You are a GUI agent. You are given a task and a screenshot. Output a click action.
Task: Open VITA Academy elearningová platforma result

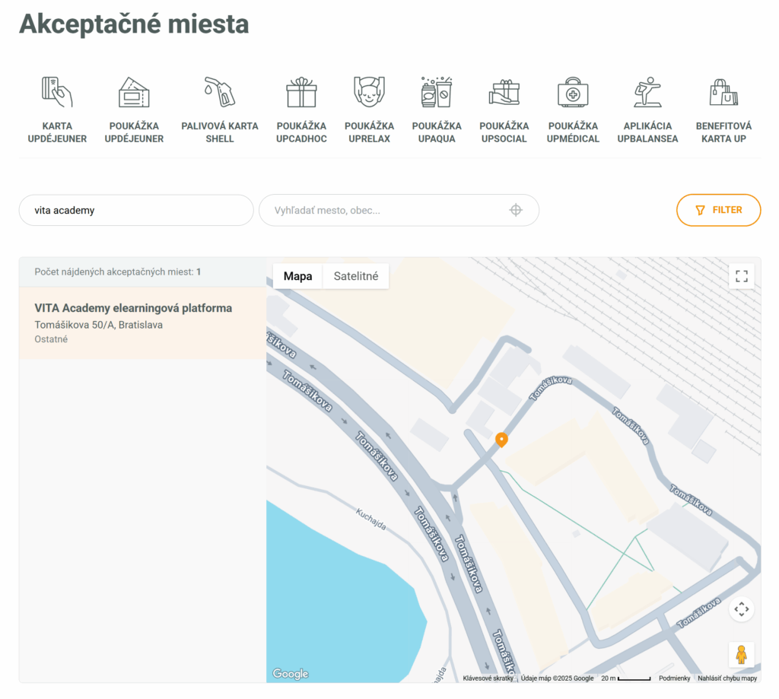click(133, 308)
